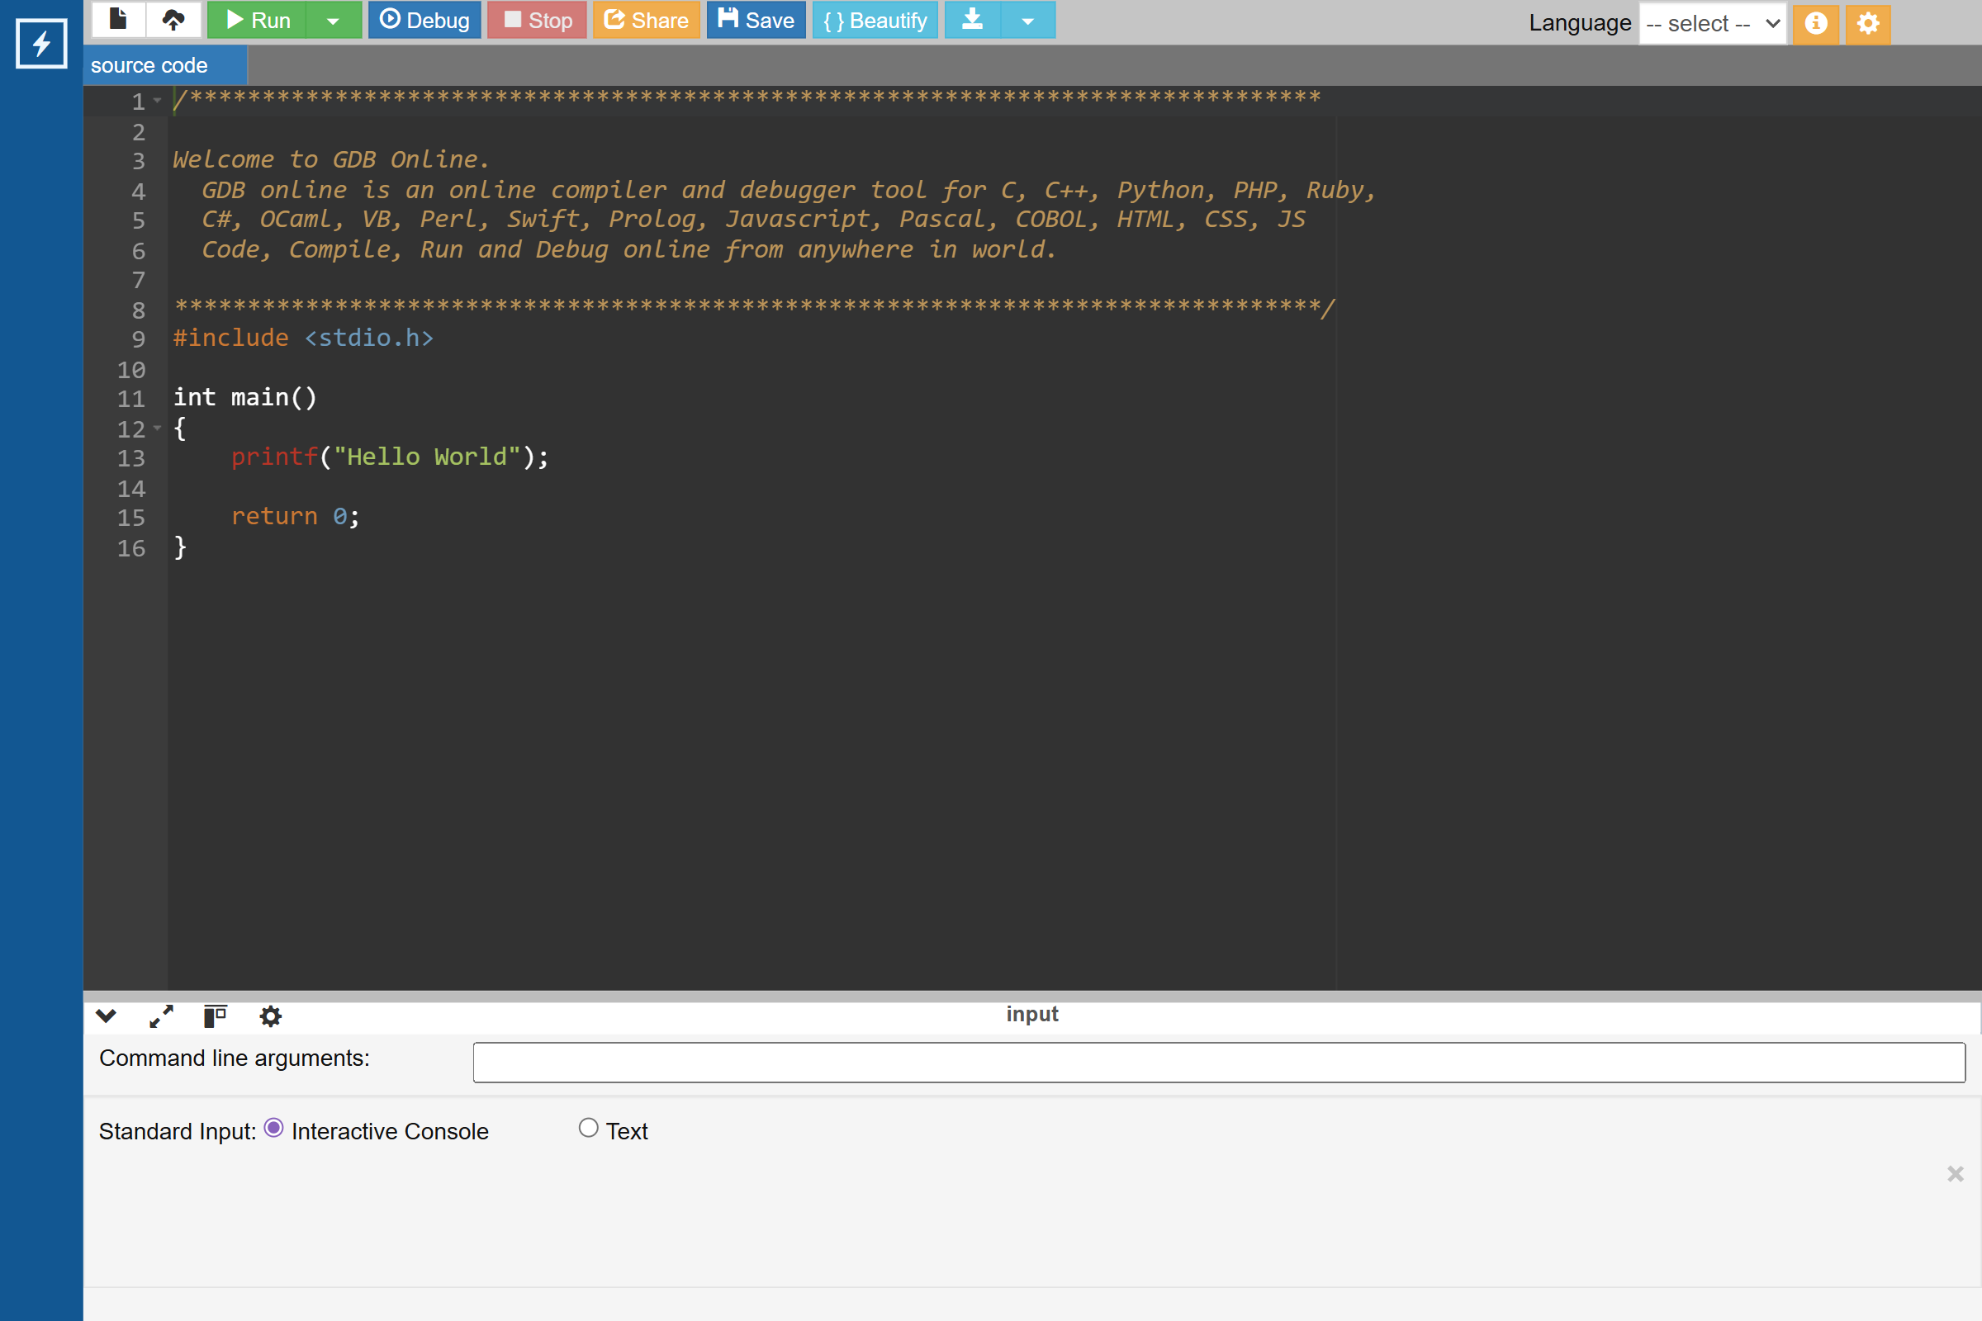Open the info help icon
This screenshot has width=1982, height=1321.
tap(1815, 24)
